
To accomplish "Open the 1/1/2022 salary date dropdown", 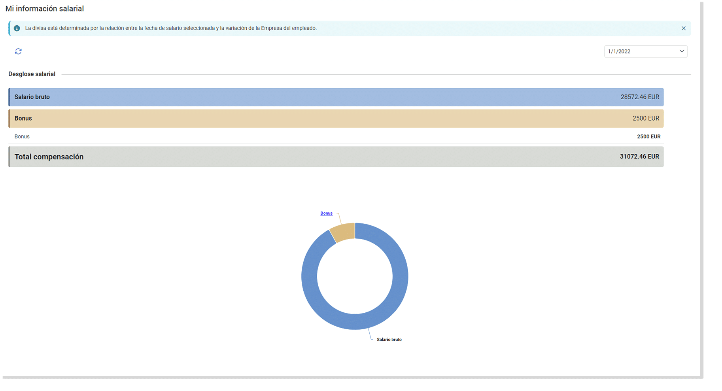I will coord(646,51).
